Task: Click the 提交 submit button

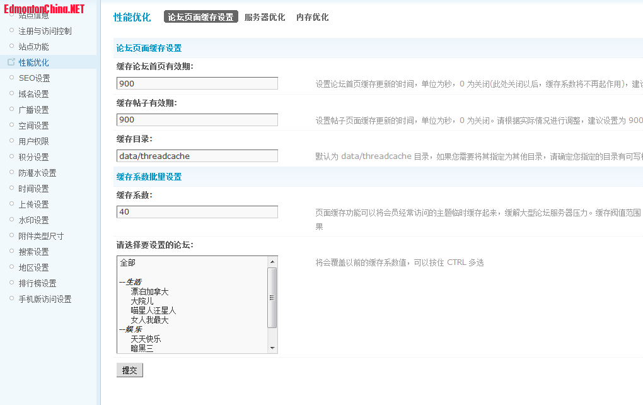Action: [130, 370]
